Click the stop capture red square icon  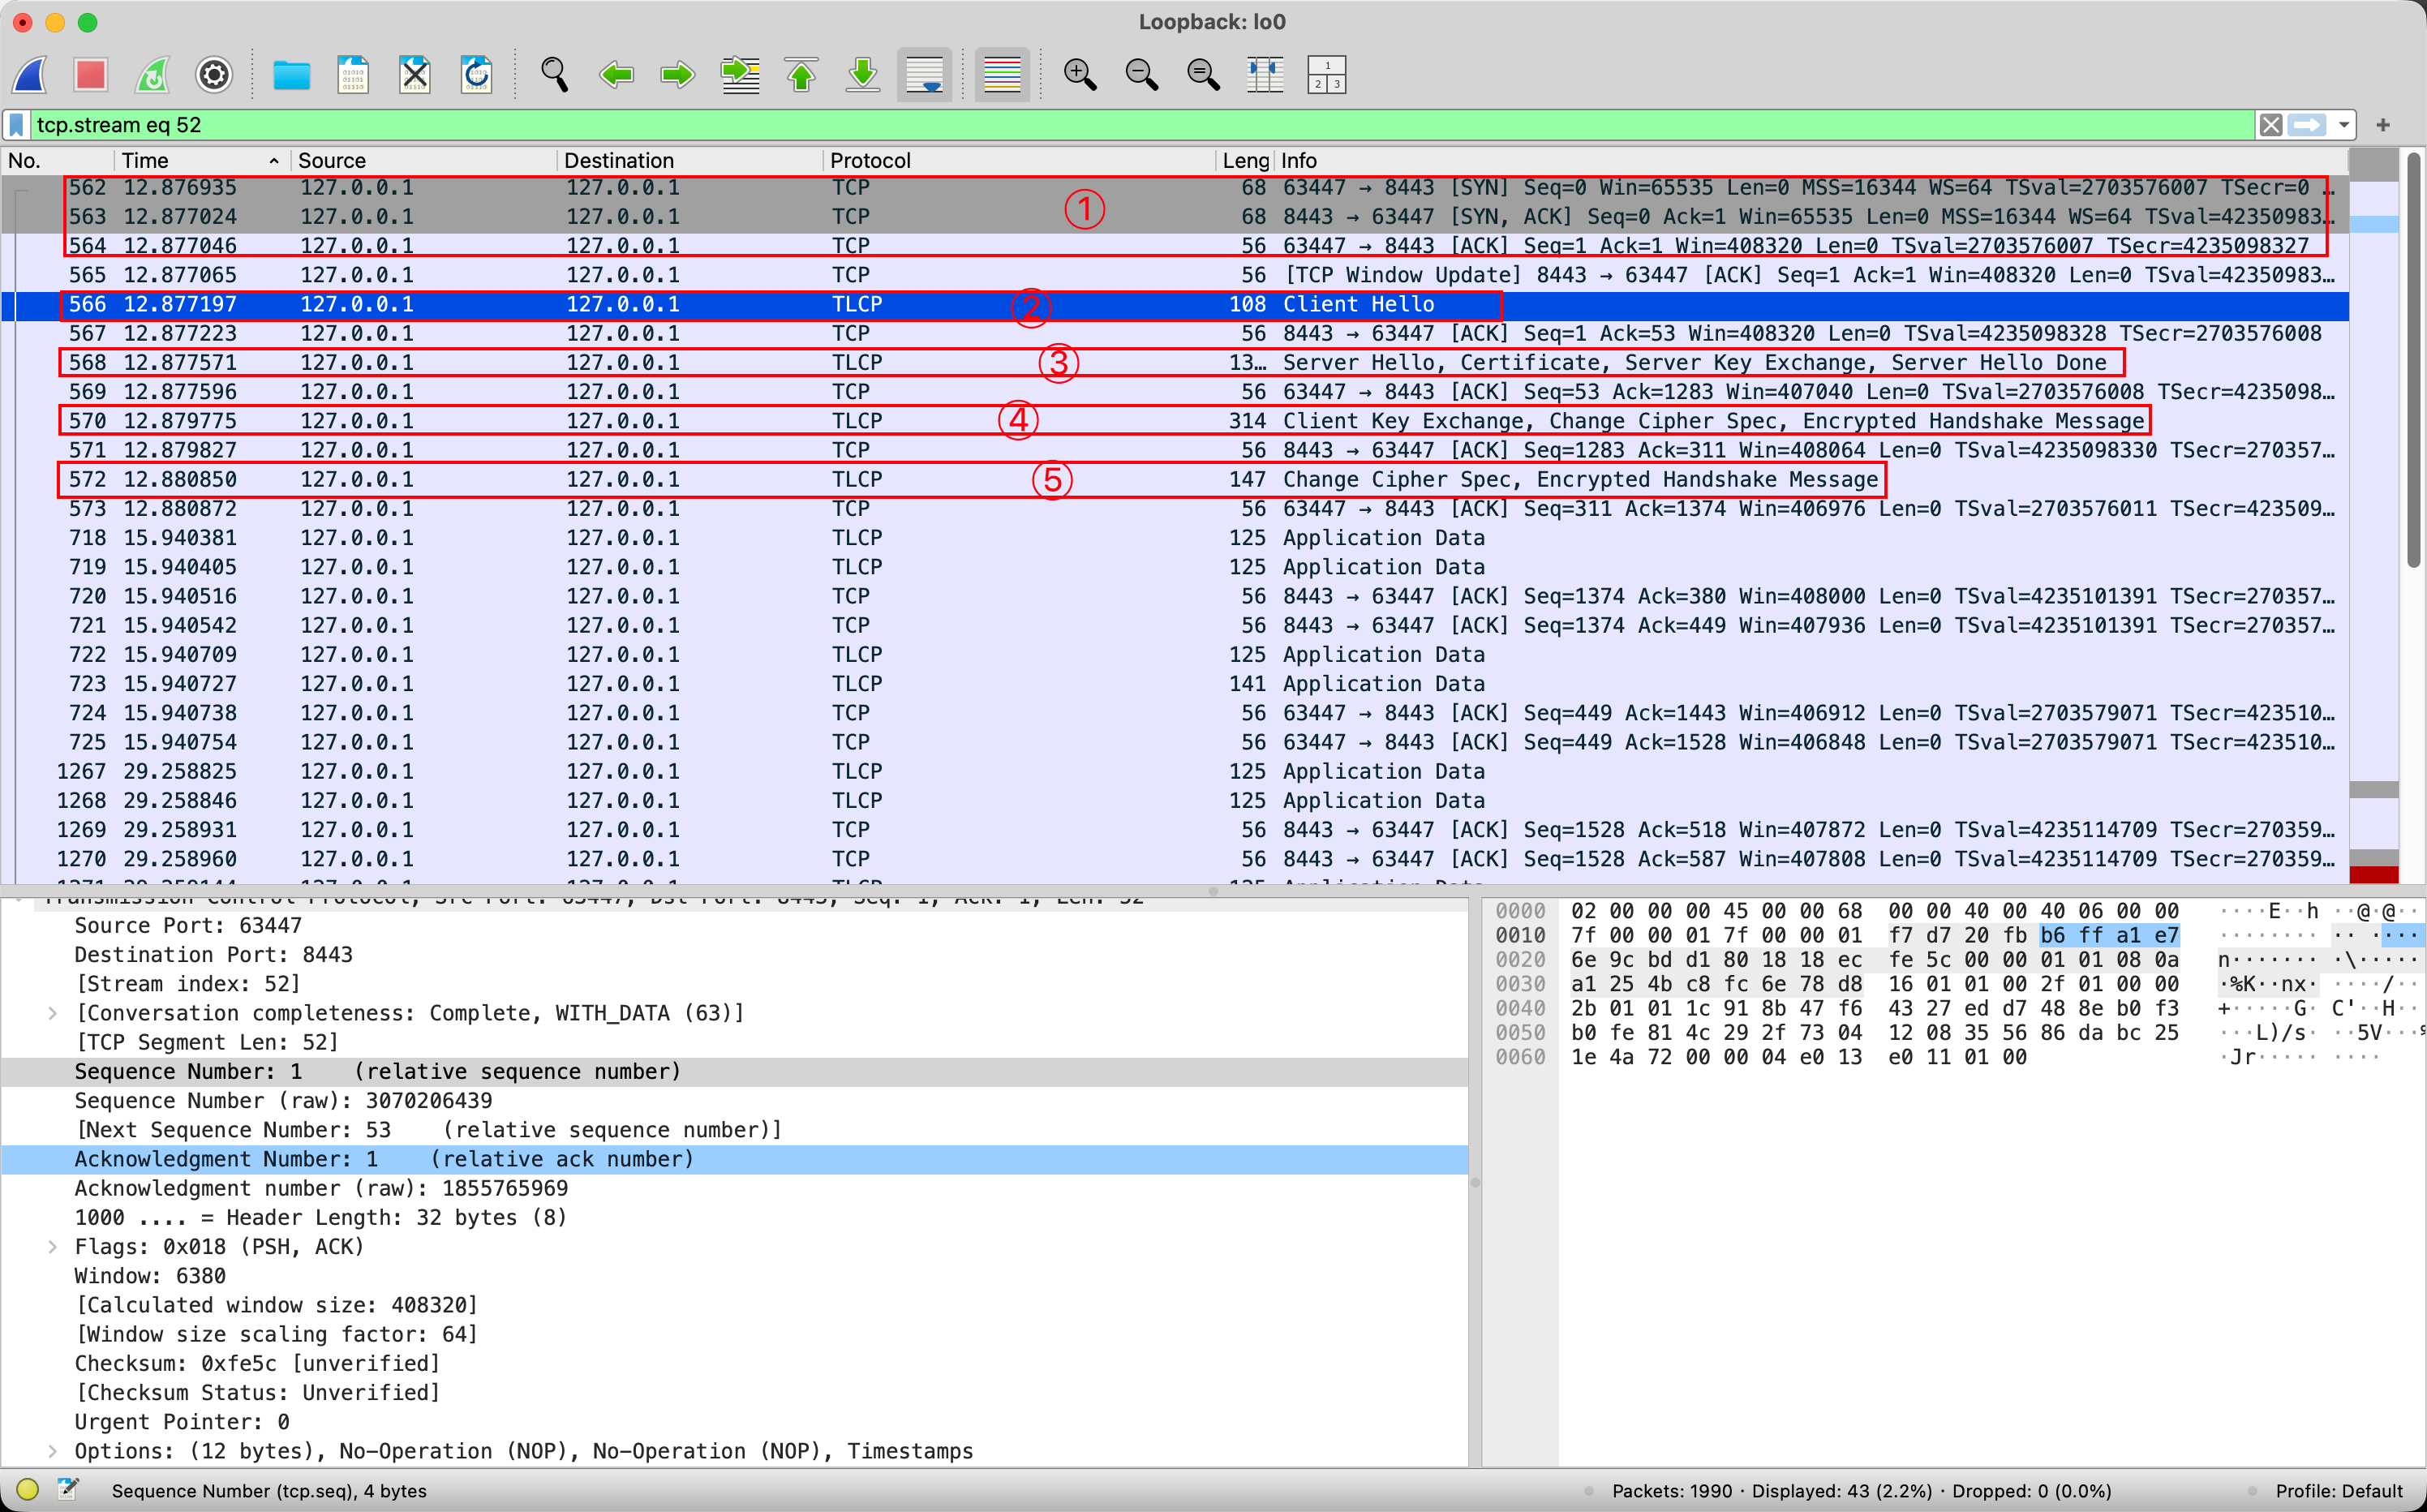tap(90, 75)
